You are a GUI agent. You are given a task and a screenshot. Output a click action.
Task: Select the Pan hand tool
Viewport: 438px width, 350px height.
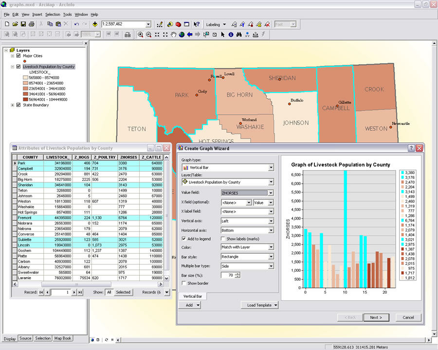(173, 35)
